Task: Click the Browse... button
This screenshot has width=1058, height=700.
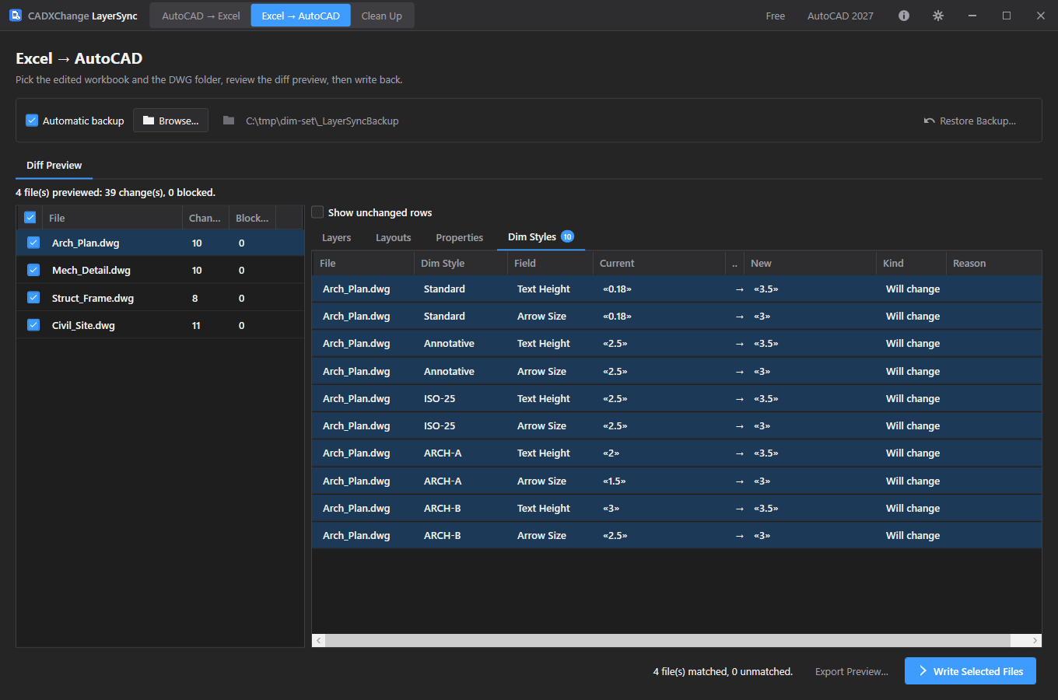Action: (170, 121)
